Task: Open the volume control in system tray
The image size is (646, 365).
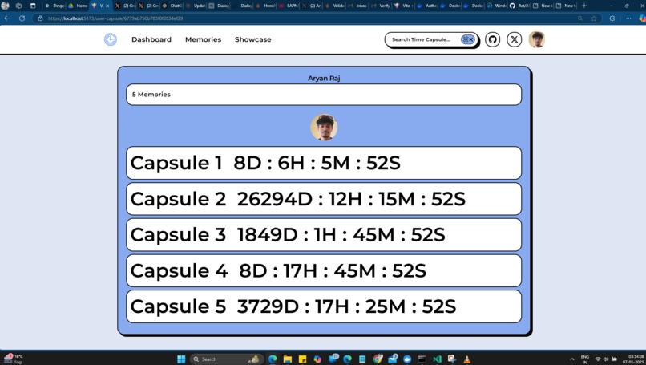Action: pyautogui.click(x=606, y=359)
